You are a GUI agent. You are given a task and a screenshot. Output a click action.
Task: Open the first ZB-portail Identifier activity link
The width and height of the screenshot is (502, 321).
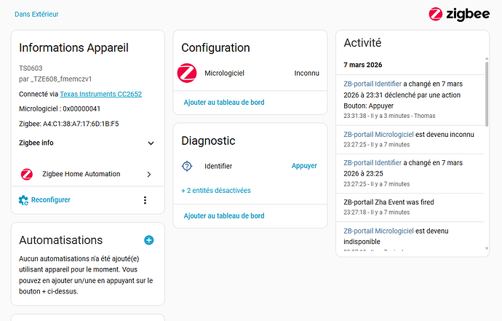(x=372, y=84)
